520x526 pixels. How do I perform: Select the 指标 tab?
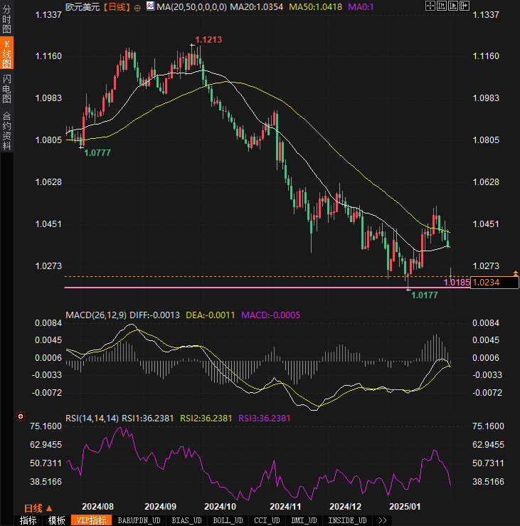pos(28,520)
